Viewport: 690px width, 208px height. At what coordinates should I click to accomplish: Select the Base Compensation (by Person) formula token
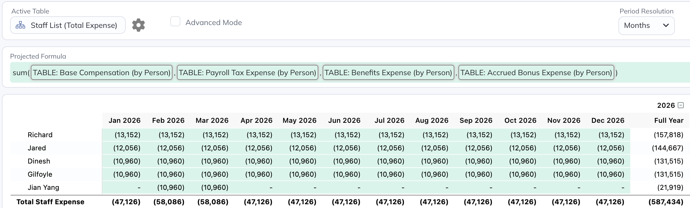(101, 73)
